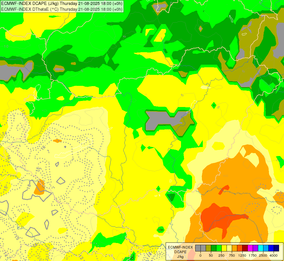Choose the pure blue legend swatch
Image resolution: width=284 pixels, height=261 pixels.
(x=271, y=248)
